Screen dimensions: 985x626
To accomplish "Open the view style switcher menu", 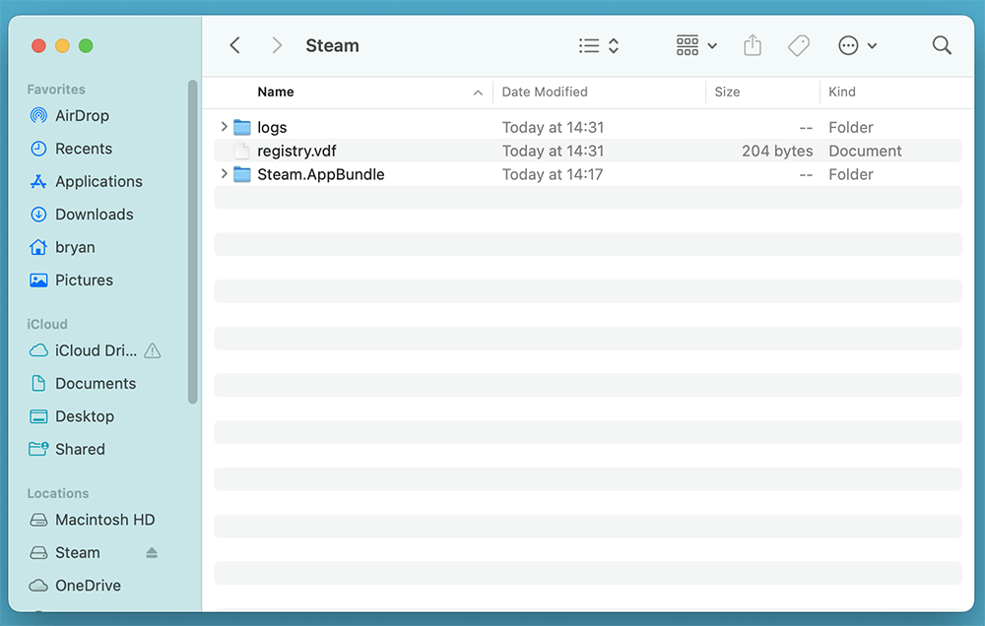I will 598,45.
